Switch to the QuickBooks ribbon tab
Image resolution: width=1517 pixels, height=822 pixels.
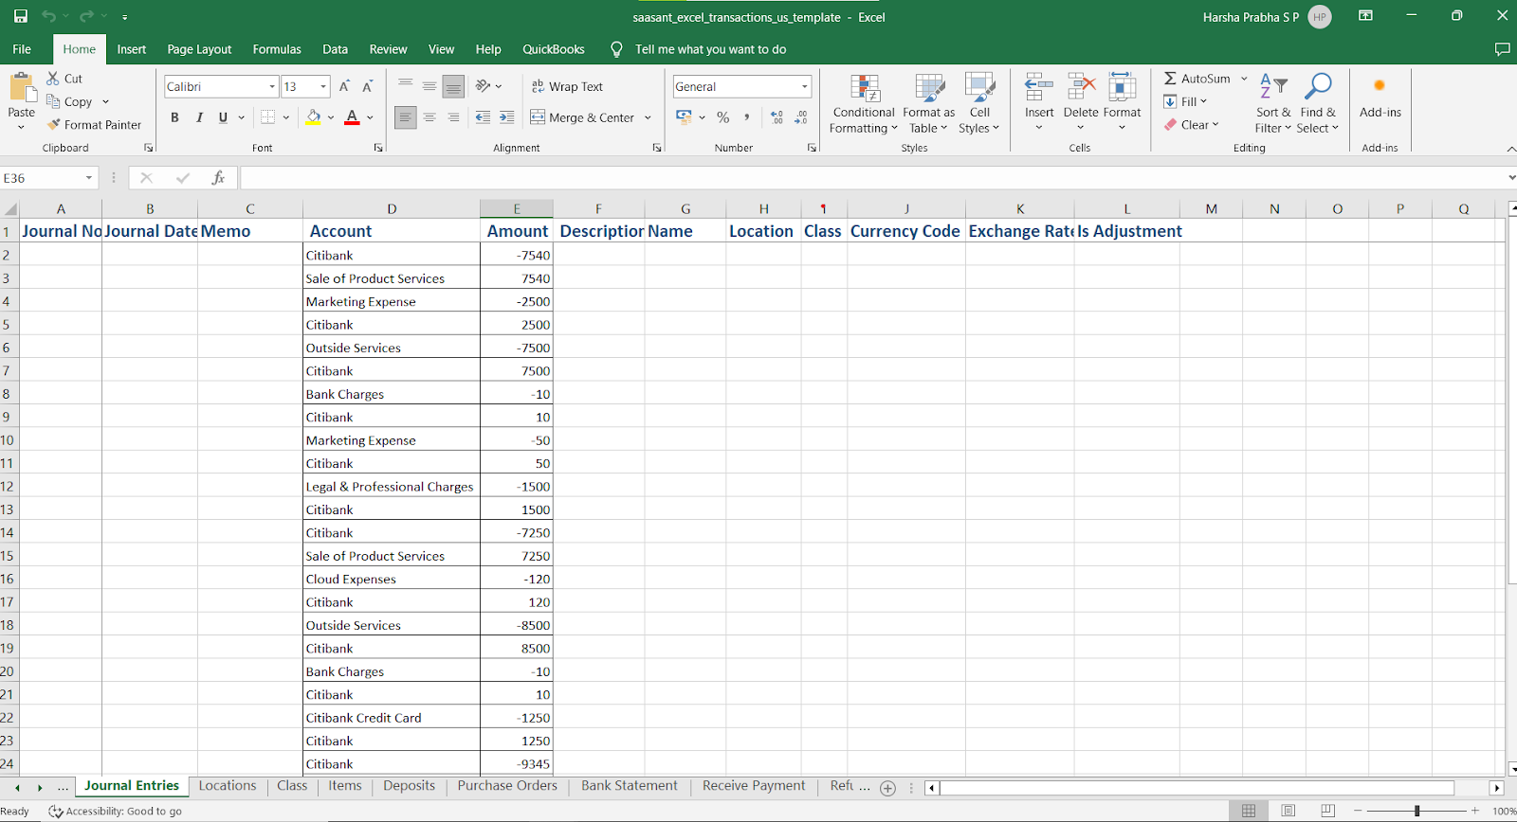point(554,49)
